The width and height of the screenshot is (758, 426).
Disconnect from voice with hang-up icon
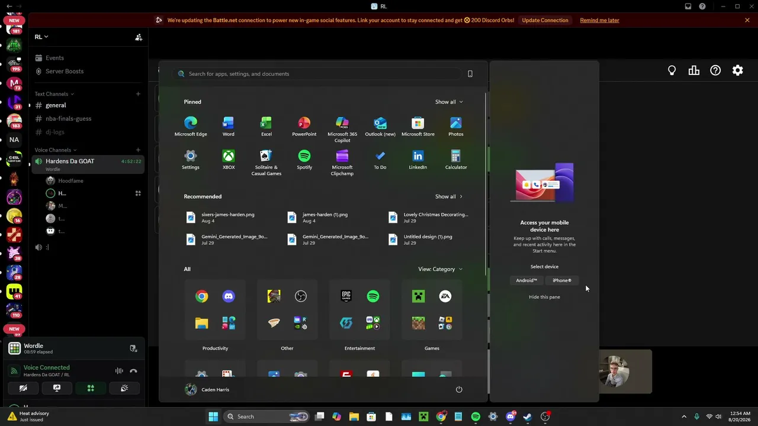[x=133, y=371]
